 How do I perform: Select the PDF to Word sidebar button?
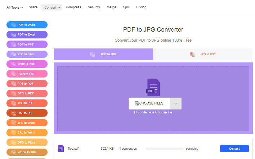(x=27, y=25)
